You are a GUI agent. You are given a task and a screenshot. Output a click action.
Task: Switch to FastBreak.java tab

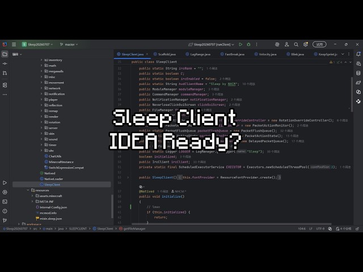click(x=233, y=54)
